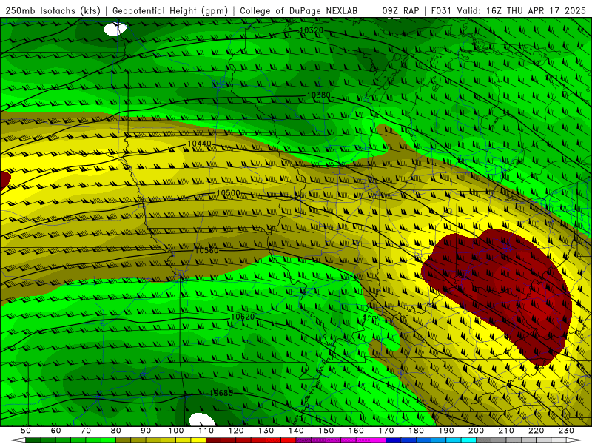The width and height of the screenshot is (592, 444).
Task: Click the 220 value on the color scale
Action: pyautogui.click(x=536, y=431)
